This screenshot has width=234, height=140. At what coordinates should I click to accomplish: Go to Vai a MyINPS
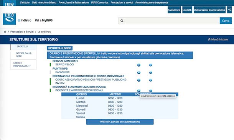(x=44, y=20)
